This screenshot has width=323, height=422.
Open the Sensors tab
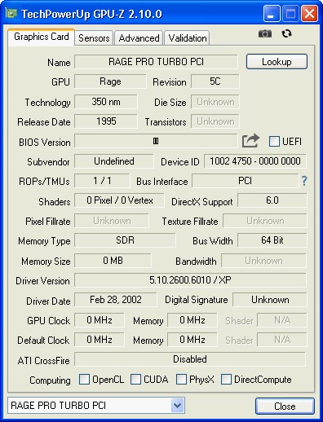pyautogui.click(x=94, y=37)
